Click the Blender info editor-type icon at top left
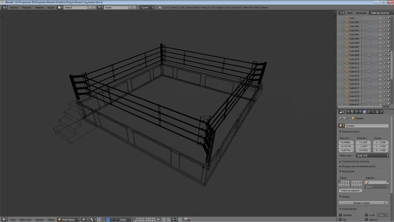Image resolution: width=394 pixels, height=222 pixels. (x=4, y=7)
